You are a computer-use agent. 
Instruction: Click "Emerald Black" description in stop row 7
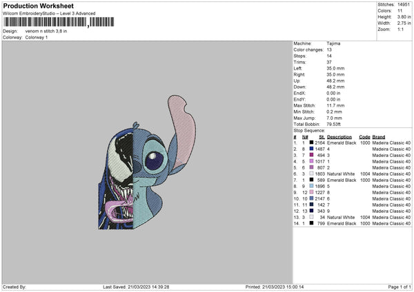coord(342,180)
